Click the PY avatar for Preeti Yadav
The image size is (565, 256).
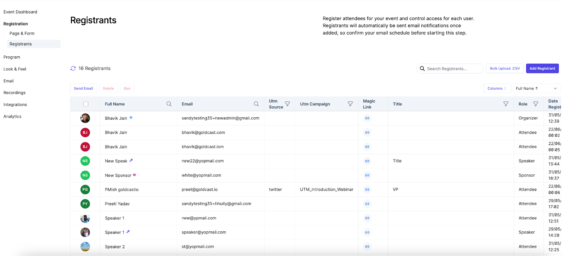point(85,204)
